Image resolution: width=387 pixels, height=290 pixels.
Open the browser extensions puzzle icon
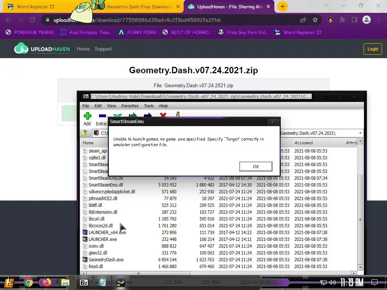[342, 20]
